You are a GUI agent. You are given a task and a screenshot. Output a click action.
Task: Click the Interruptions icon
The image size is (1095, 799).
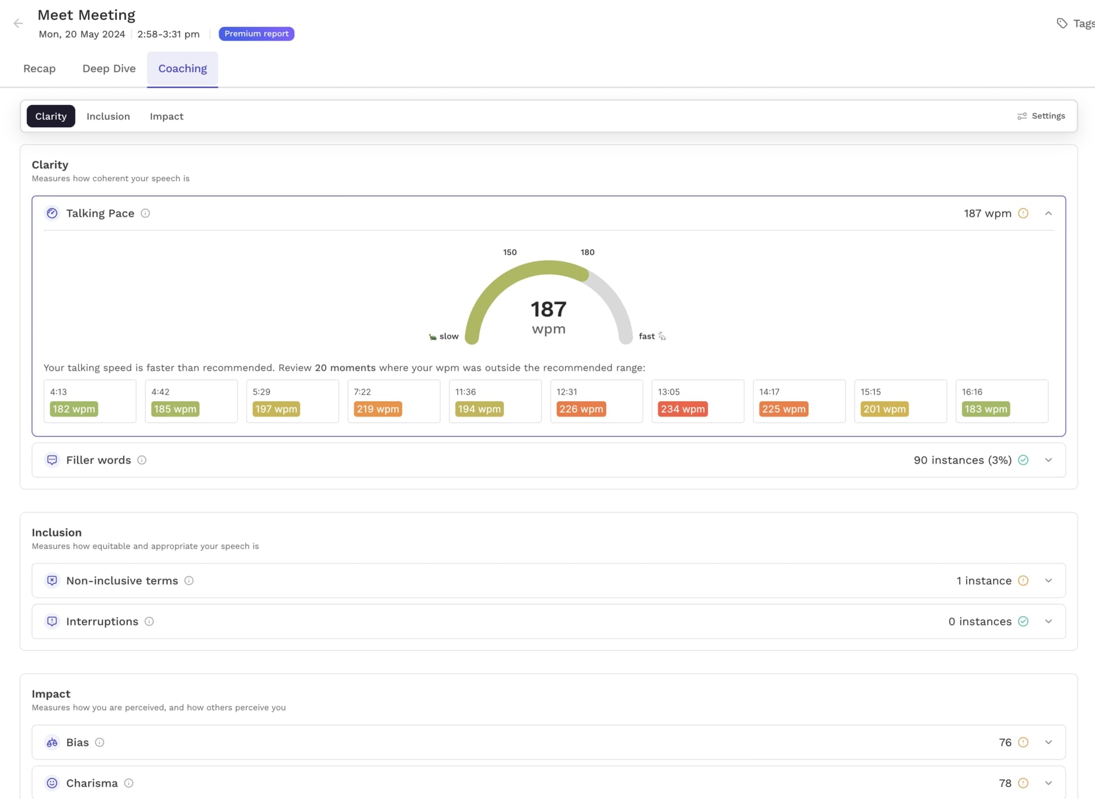pos(52,621)
